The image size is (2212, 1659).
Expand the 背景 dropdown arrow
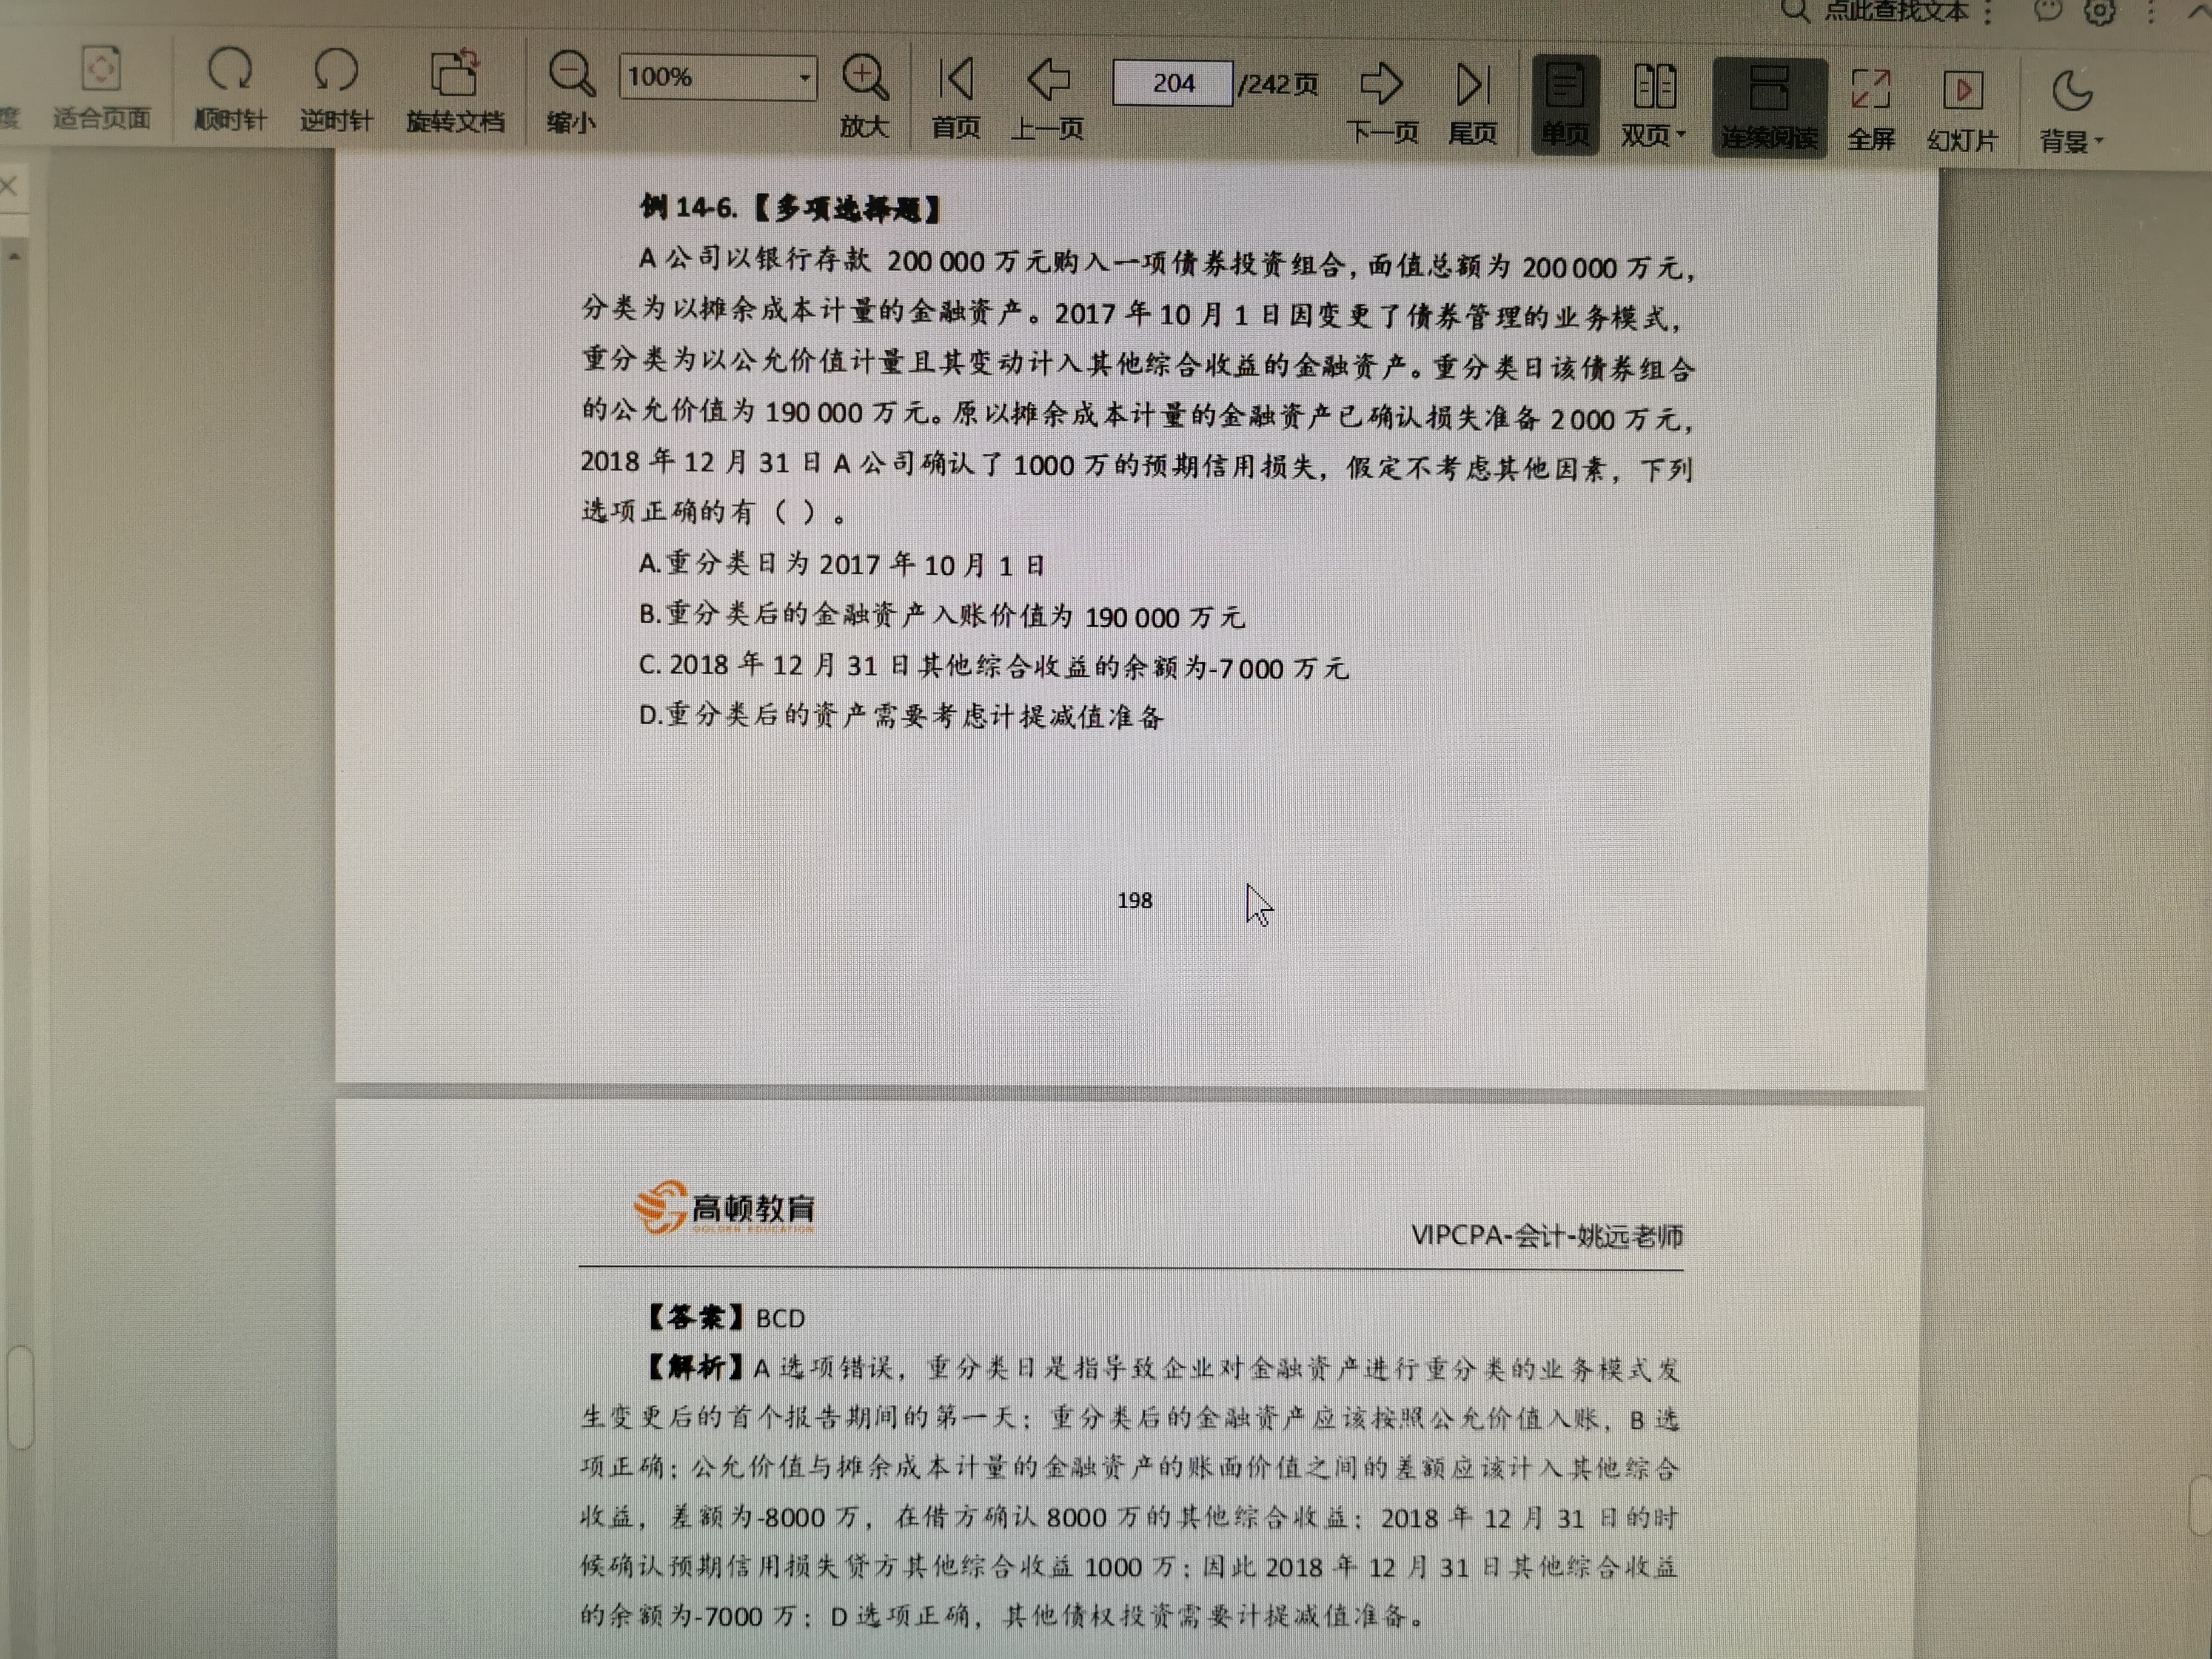tap(2099, 141)
